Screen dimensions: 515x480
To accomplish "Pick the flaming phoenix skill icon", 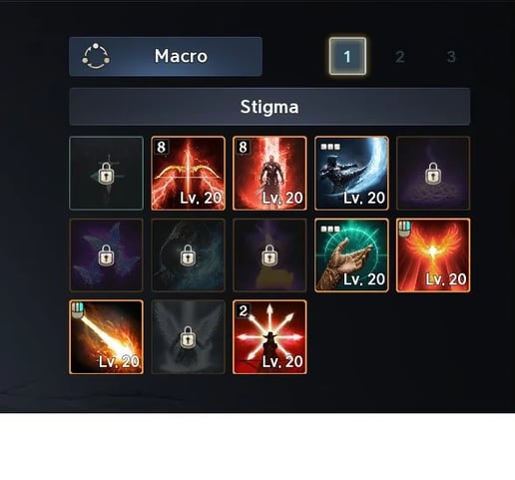I will tap(433, 255).
